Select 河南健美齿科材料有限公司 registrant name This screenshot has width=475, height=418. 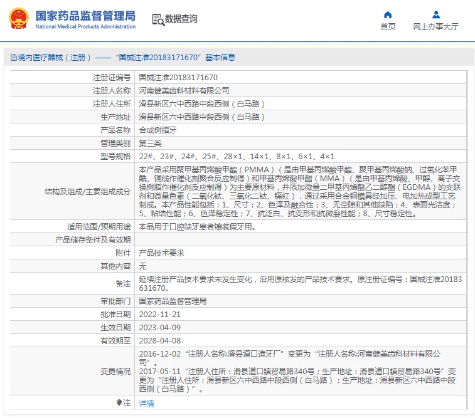point(184,90)
